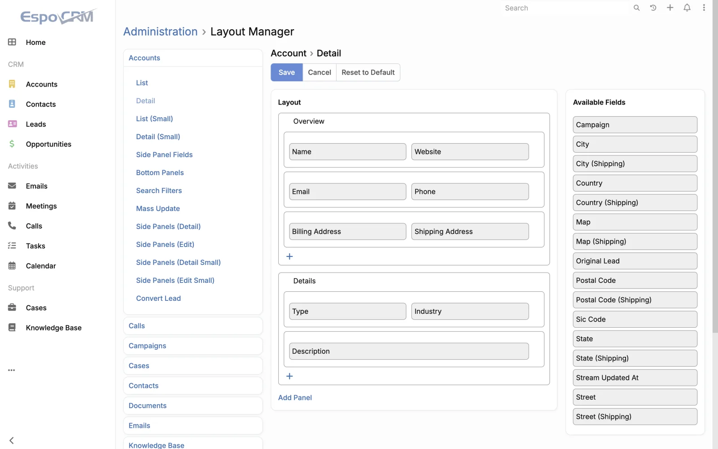
Task: Select the Postal Code (Shipping) field
Action: point(635,300)
